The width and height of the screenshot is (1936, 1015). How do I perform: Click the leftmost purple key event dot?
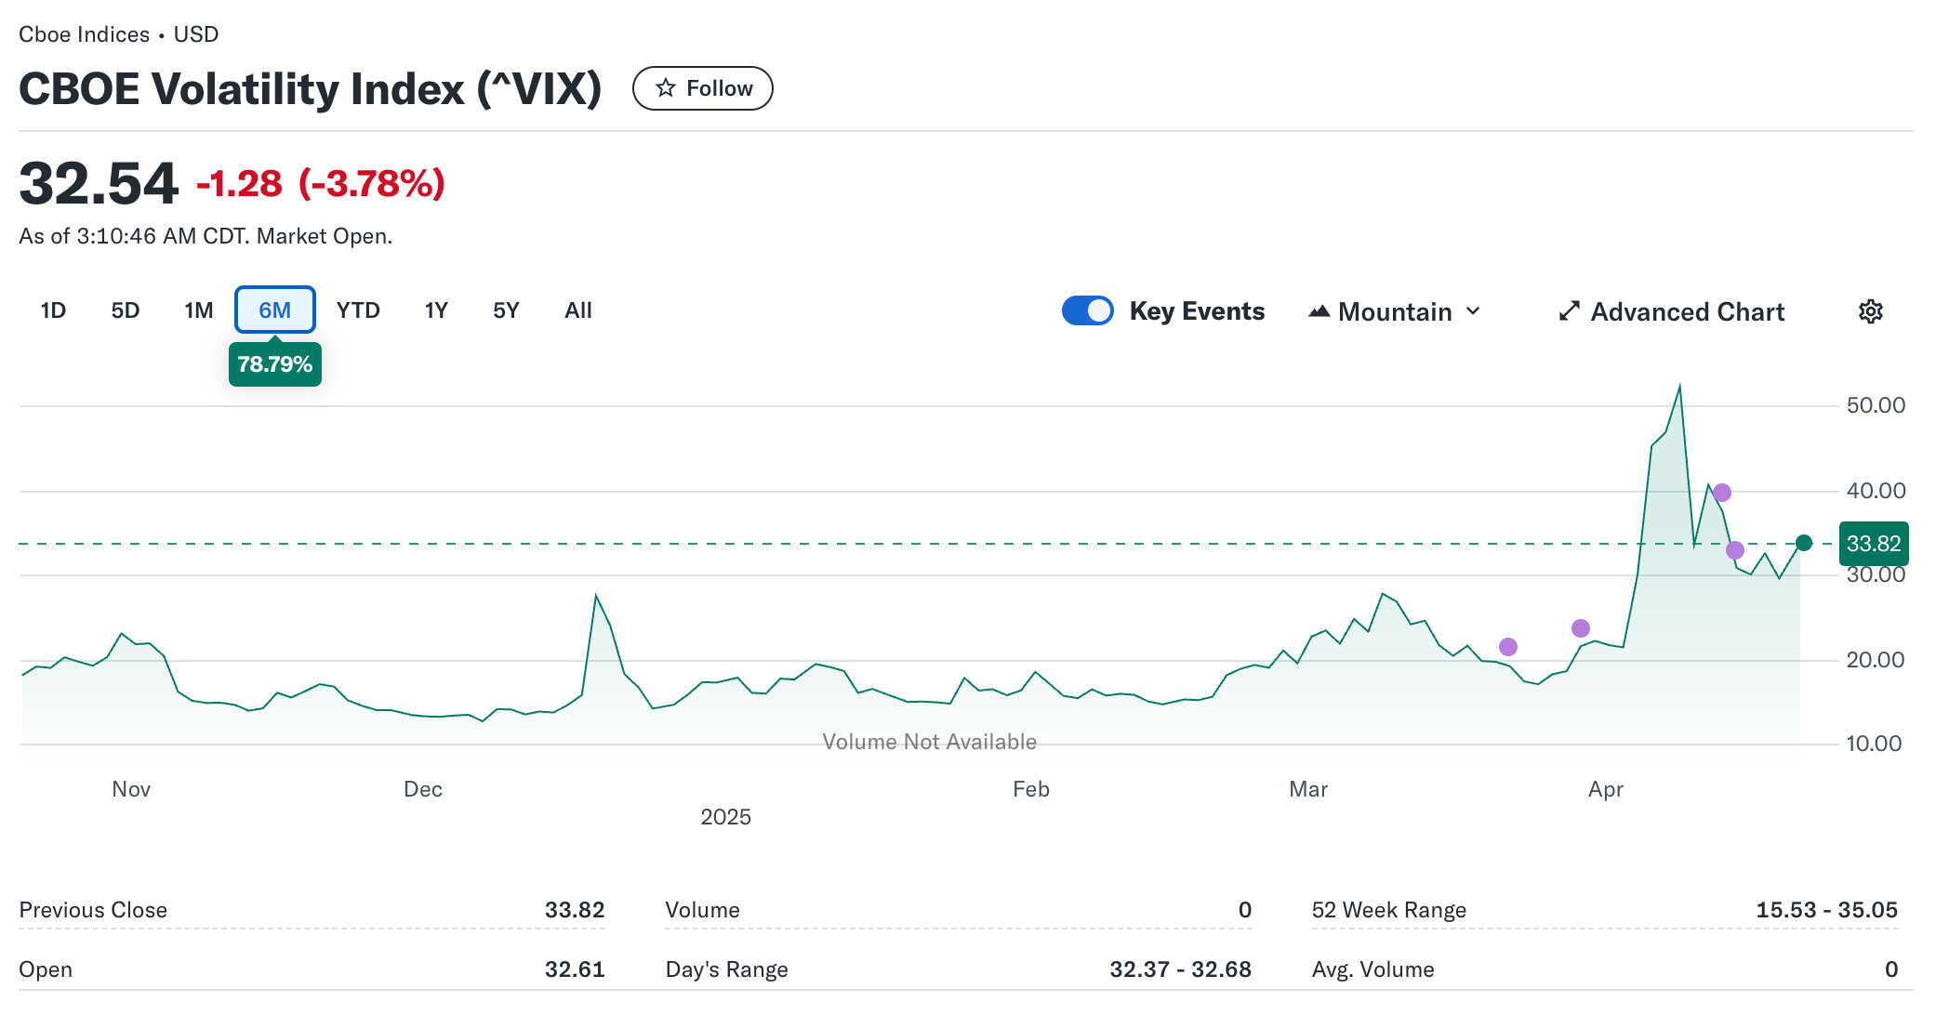click(x=1507, y=647)
